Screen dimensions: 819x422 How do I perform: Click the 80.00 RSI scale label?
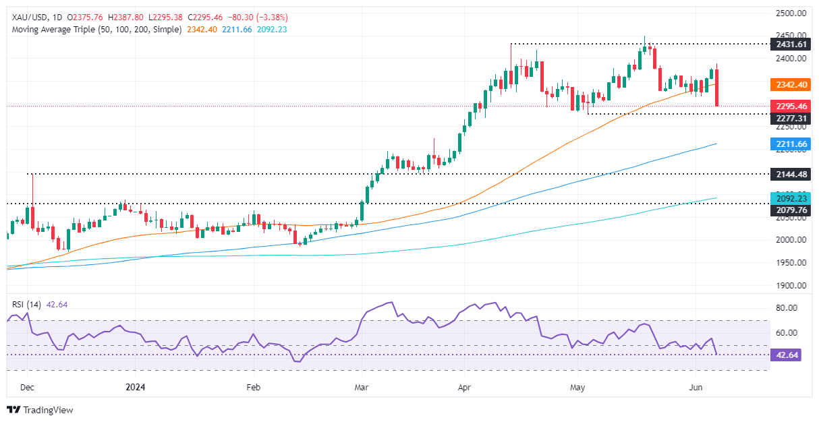coord(788,307)
